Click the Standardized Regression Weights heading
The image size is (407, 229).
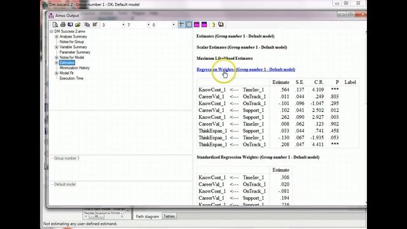(258, 157)
